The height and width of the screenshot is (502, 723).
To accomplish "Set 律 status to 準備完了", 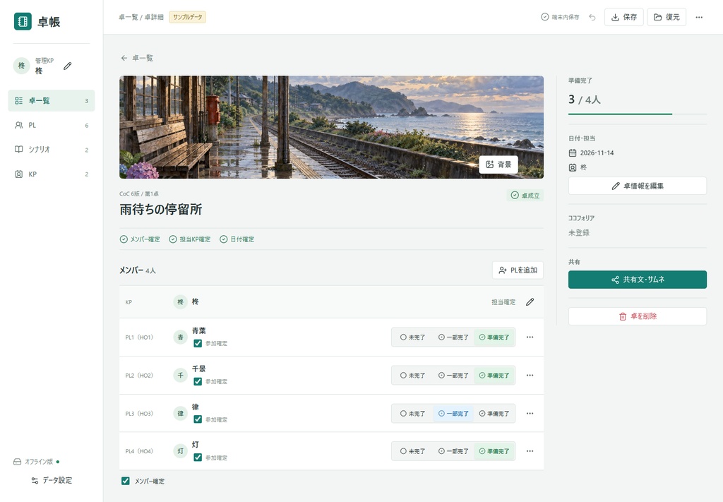I will (x=494, y=414).
